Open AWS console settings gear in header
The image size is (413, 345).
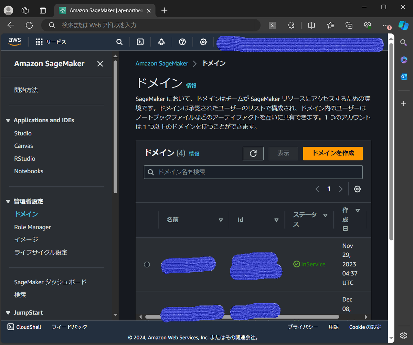point(203,42)
